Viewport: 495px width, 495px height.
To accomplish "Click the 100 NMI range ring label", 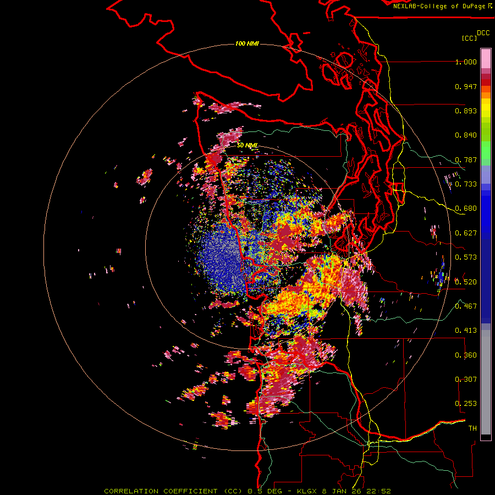I will click(x=247, y=43).
